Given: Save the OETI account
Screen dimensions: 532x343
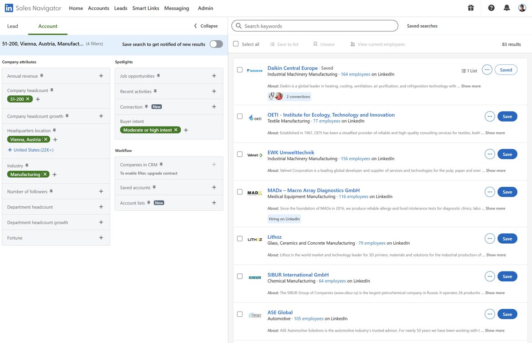Looking at the screenshot, I should click(507, 116).
